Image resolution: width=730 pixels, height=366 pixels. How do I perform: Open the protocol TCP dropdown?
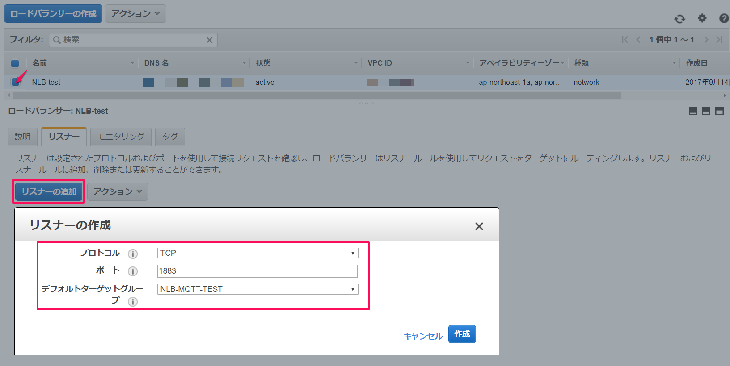(x=257, y=253)
